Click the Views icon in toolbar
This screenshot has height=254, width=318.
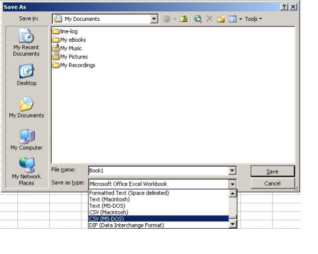click(x=231, y=19)
